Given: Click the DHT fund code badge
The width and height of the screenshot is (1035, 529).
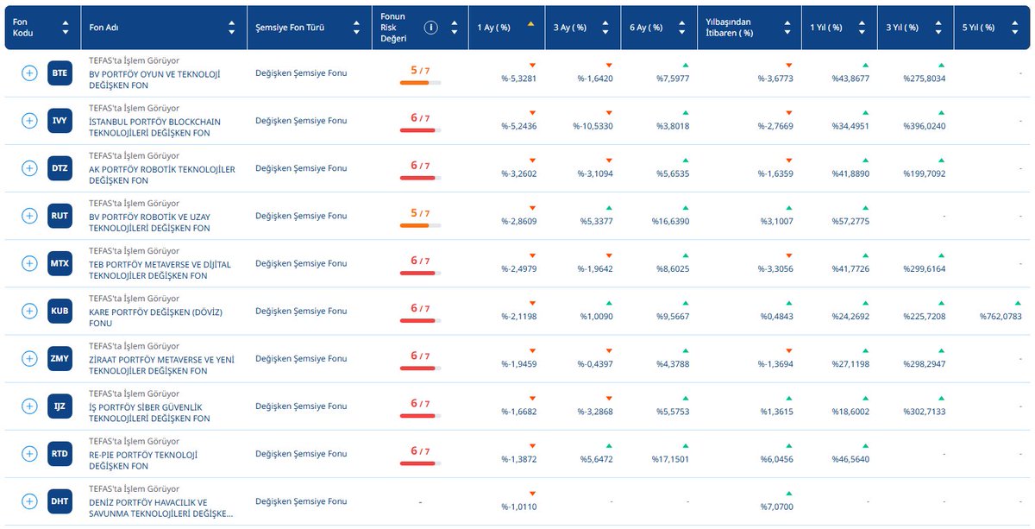Looking at the screenshot, I should (60, 501).
